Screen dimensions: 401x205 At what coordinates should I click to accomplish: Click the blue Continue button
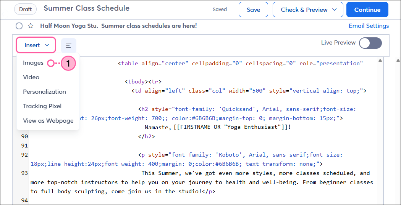(367, 10)
